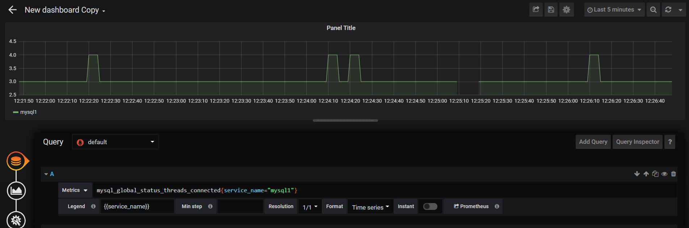Refresh the dashboard with the refresh icon
Viewport: 689px width, 228px height.
668,10
